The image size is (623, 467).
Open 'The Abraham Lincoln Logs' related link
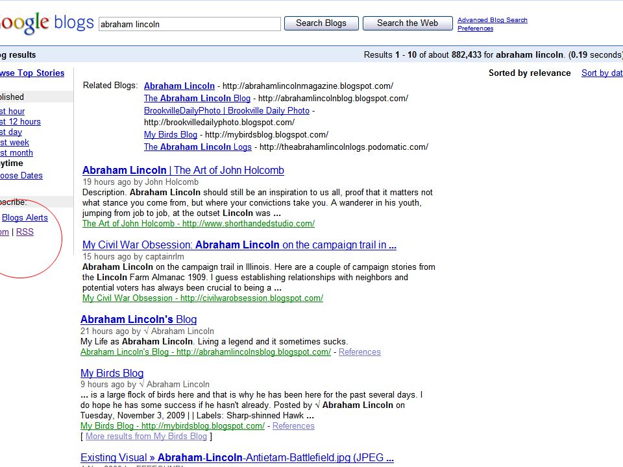coord(197,147)
